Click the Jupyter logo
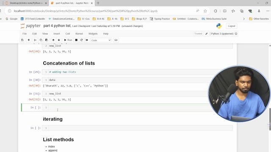 pyautogui.click(x=30, y=26)
